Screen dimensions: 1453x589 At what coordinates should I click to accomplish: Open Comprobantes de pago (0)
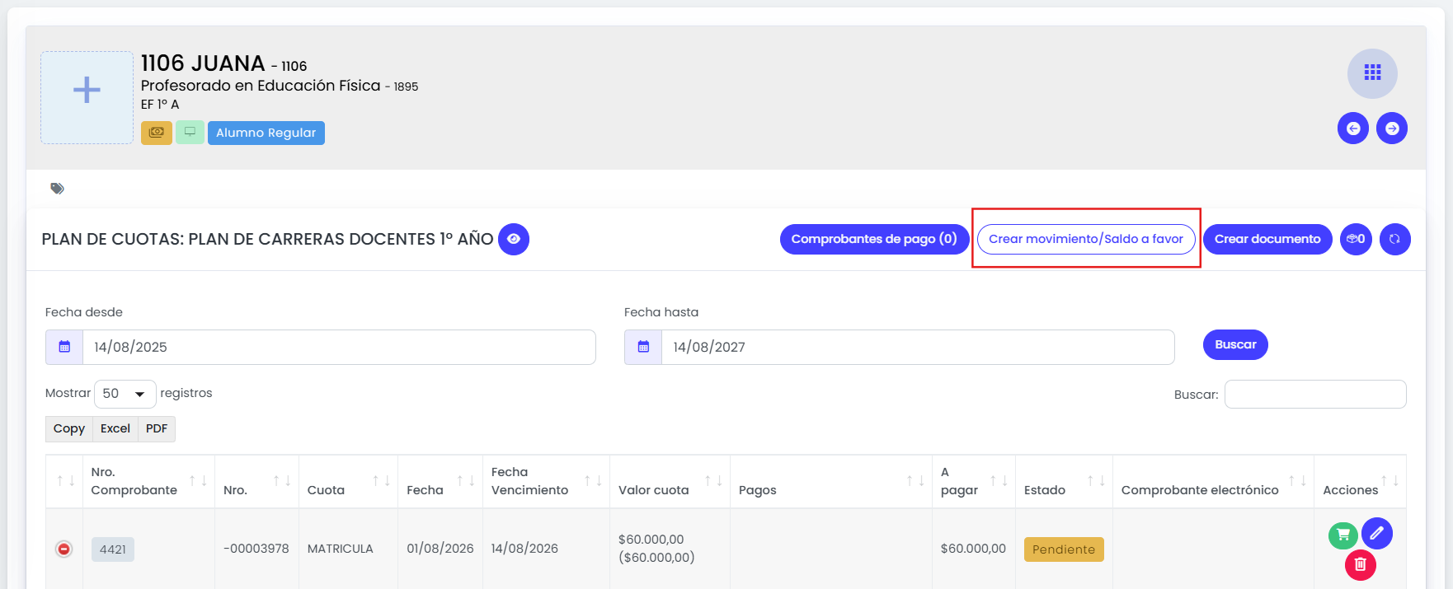[x=874, y=239]
